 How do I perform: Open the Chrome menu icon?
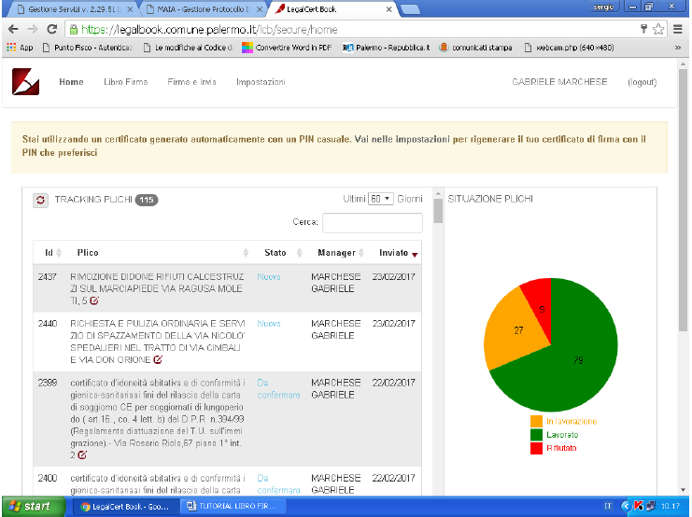coord(678,30)
